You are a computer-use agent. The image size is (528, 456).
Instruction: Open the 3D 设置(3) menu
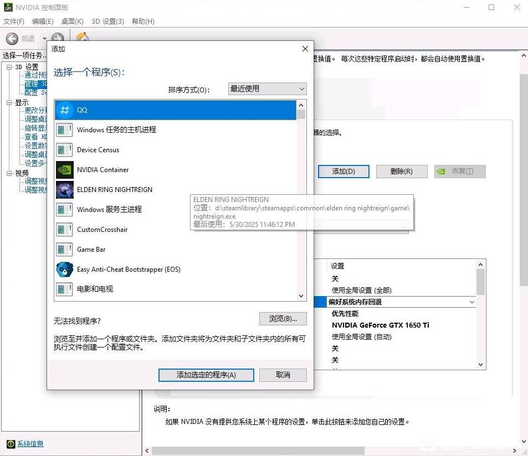coord(107,22)
